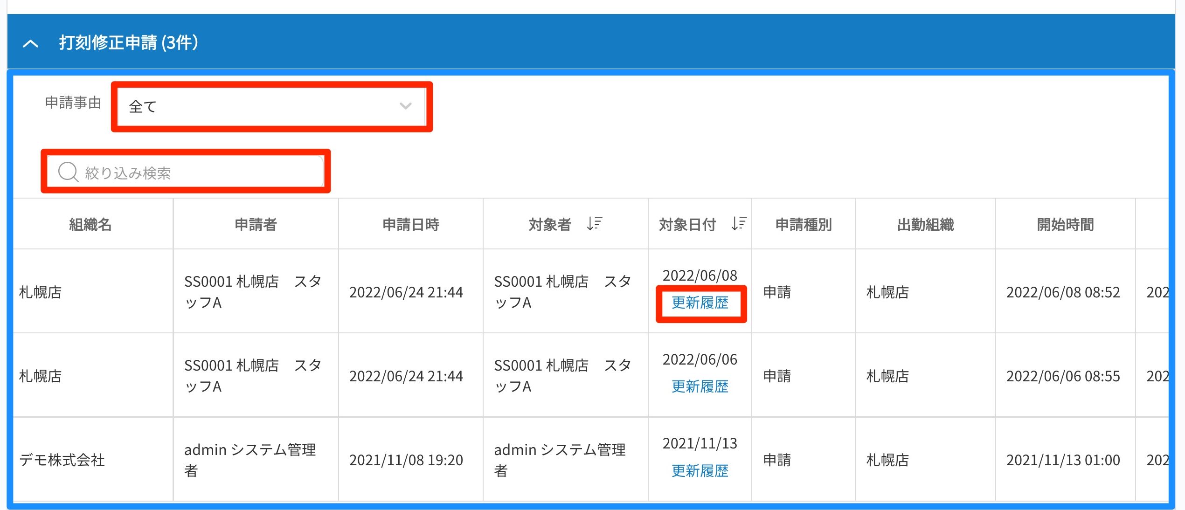This screenshot has width=1185, height=510.
Task: Click the magnifier icon in search box
Action: [x=68, y=172]
